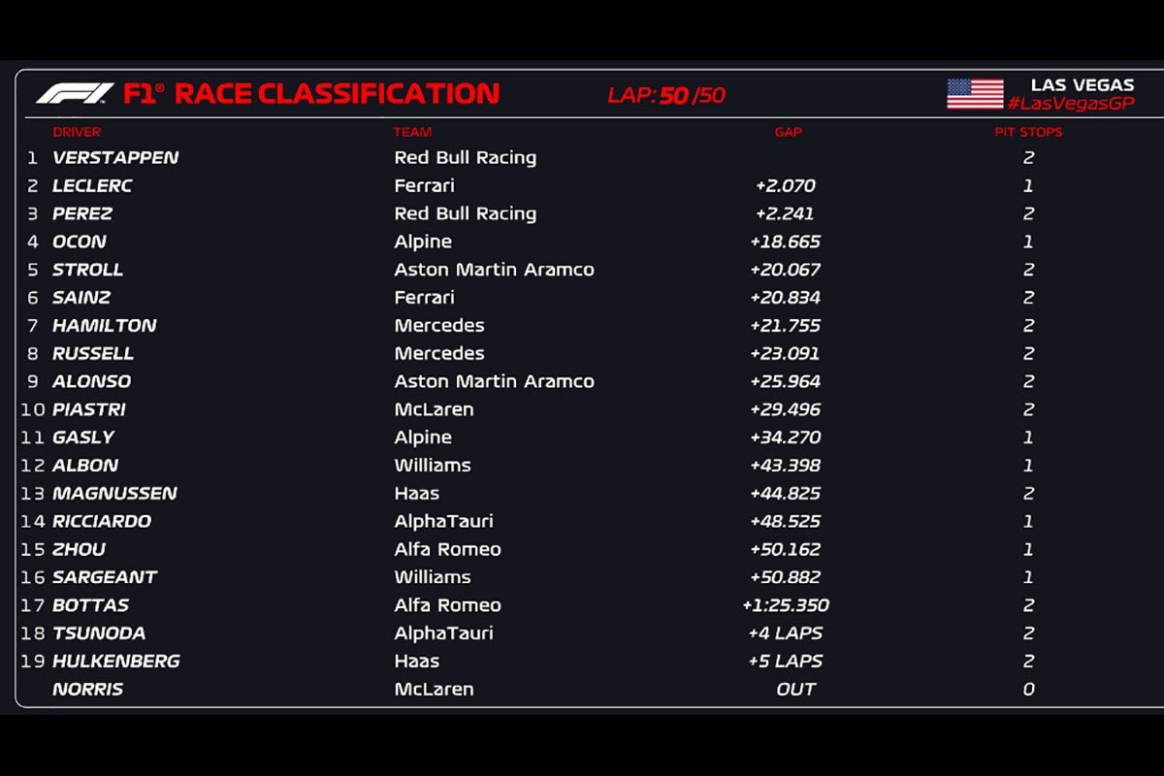The width and height of the screenshot is (1164, 776).
Task: Click the #LasVegasGP hashtag
Action: coord(1070,104)
